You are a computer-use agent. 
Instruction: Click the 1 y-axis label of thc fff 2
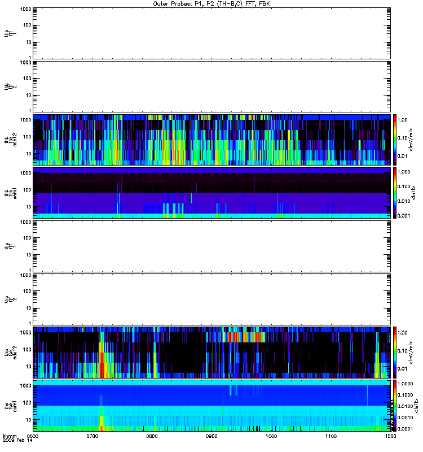point(30,323)
